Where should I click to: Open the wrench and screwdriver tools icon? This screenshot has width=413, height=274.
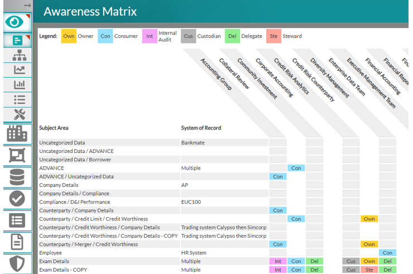[x=20, y=114]
